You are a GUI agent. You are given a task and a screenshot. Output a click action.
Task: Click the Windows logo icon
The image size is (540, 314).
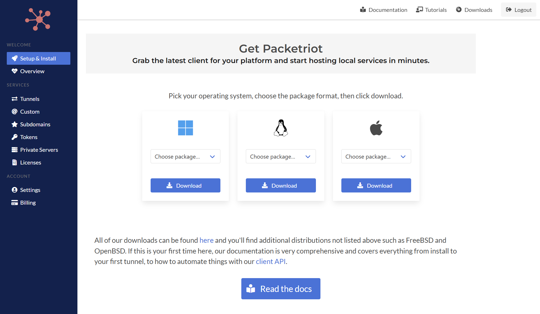tap(185, 128)
